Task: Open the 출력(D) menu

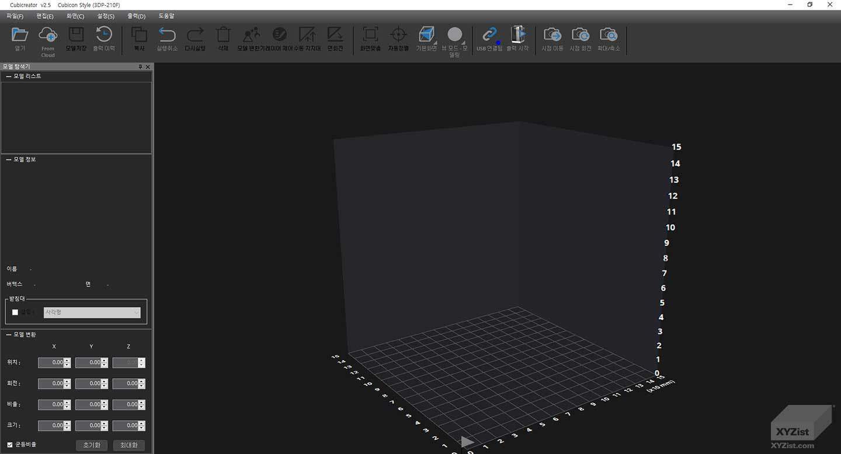Action: 136,16
